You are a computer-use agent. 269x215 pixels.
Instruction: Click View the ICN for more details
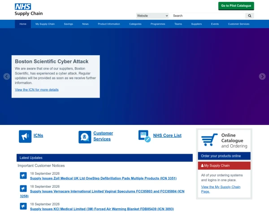pos(37,90)
